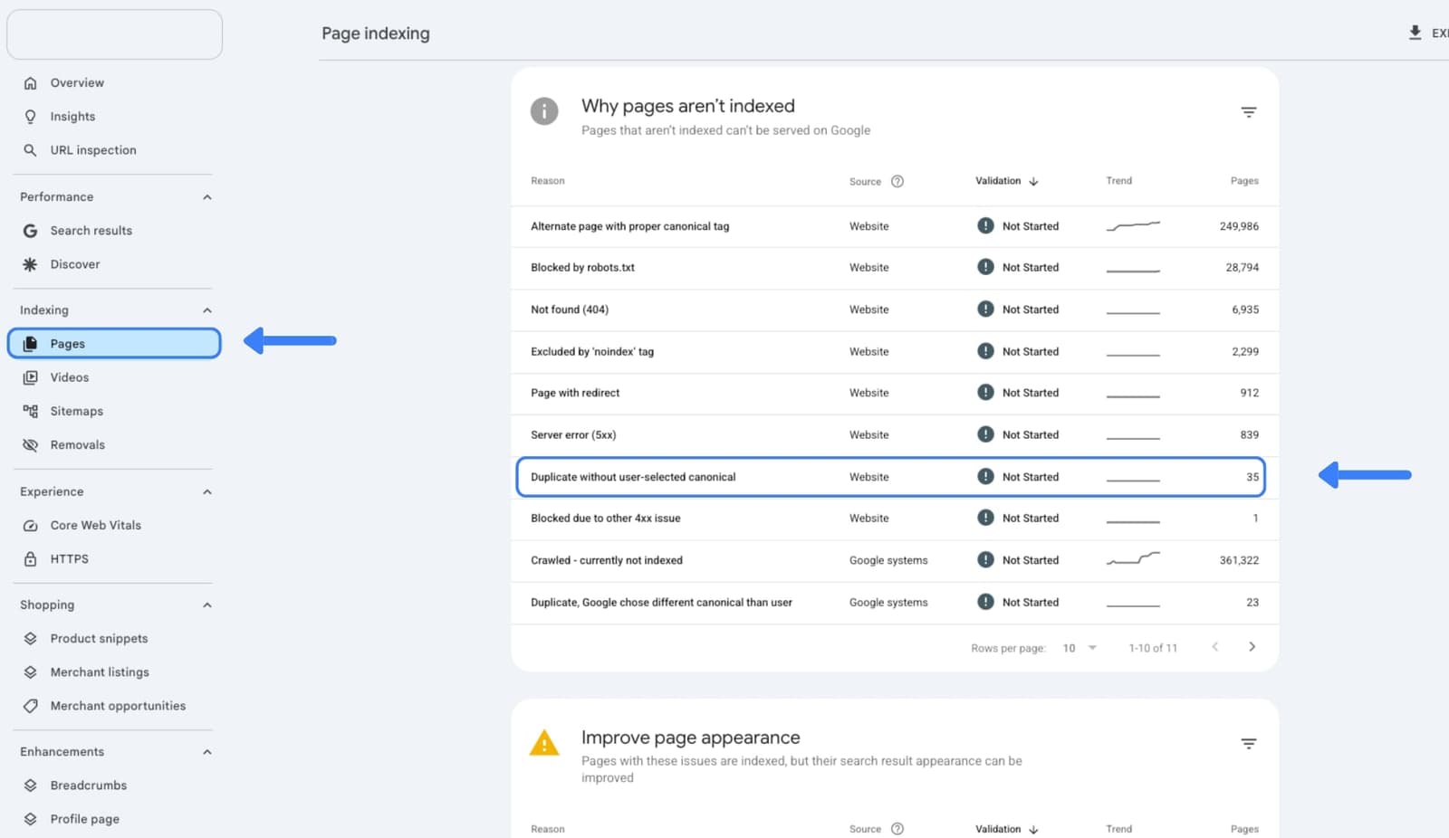Go to next page of results arrow
Screen dimensions: 1449x838
[1252, 647]
